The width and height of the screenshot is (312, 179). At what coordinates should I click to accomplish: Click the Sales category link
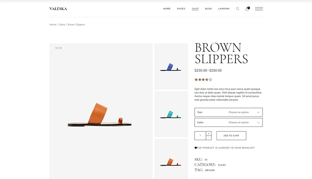coord(222,165)
